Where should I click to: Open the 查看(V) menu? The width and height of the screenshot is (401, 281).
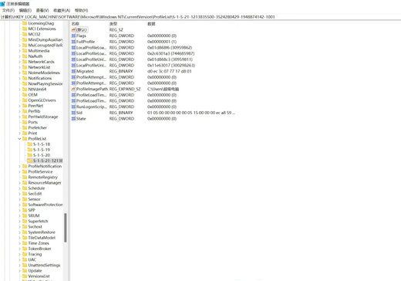tap(42, 10)
